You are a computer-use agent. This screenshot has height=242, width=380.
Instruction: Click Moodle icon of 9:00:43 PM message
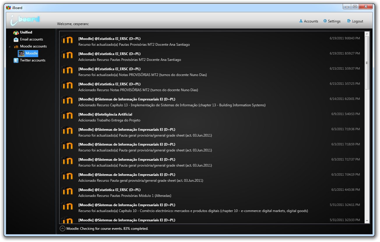pos(67,40)
